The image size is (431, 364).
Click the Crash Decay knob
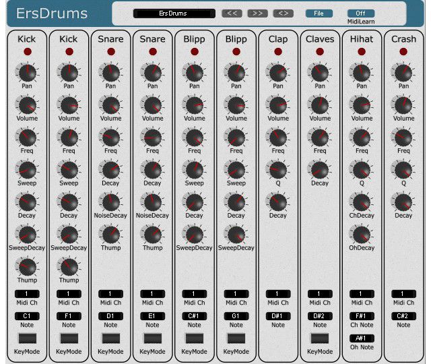(x=403, y=202)
